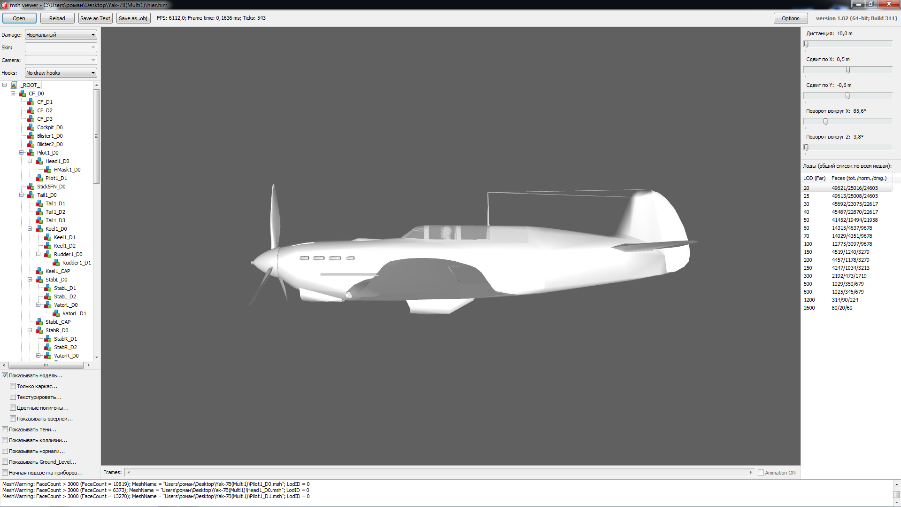Screen dimensions: 901x507
Task: Click the StabR_D0 mesh icon
Action: [x=39, y=330]
